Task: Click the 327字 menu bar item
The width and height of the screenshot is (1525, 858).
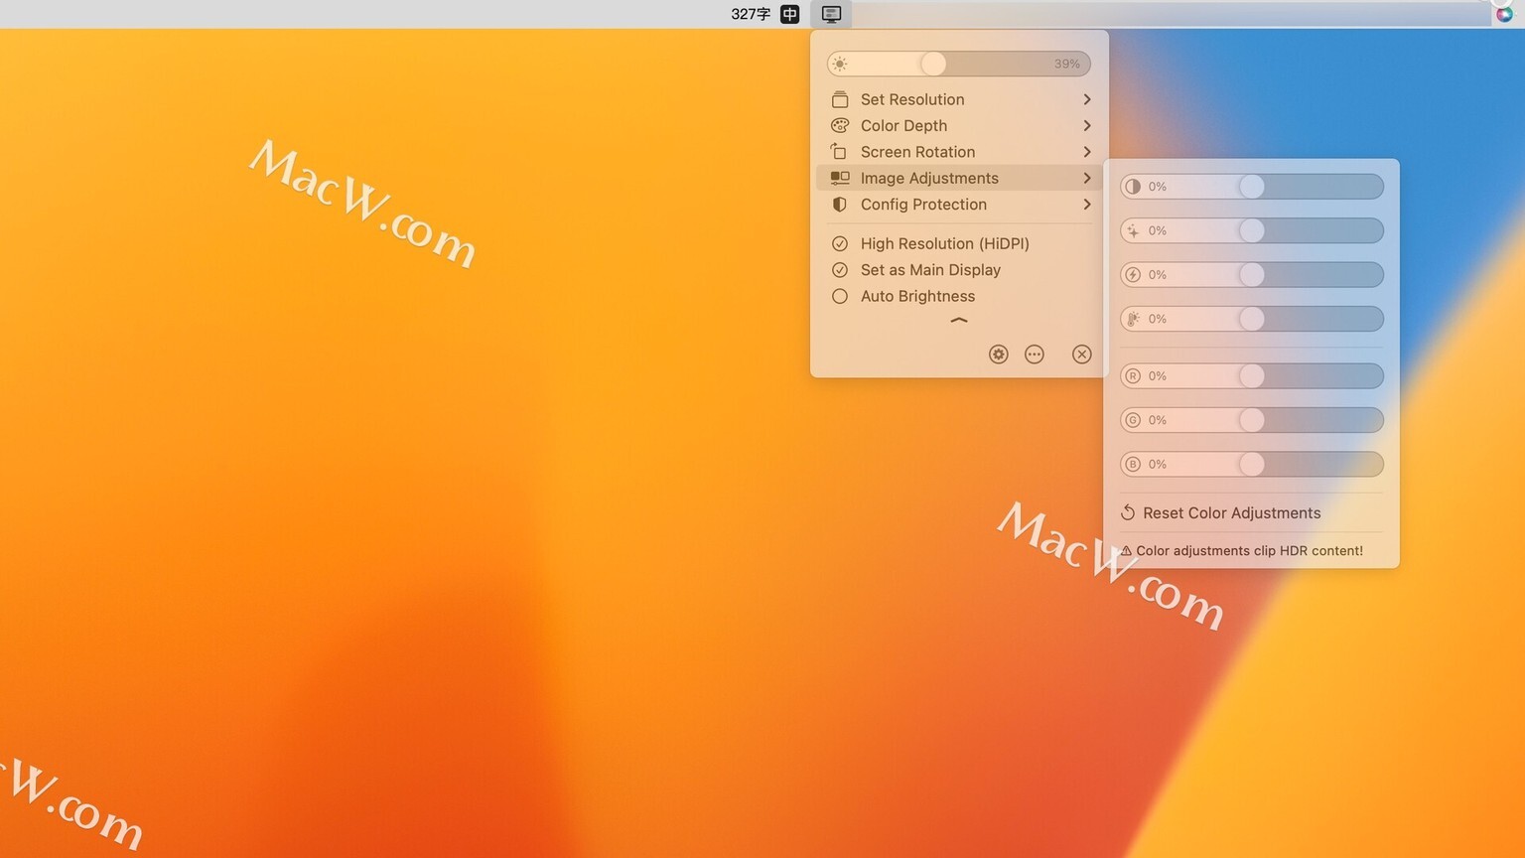Action: (x=751, y=14)
